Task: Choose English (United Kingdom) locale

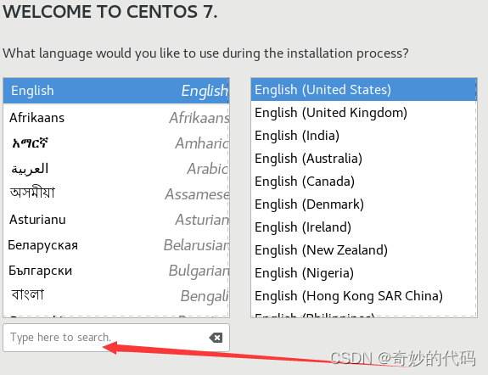Action: (363, 113)
